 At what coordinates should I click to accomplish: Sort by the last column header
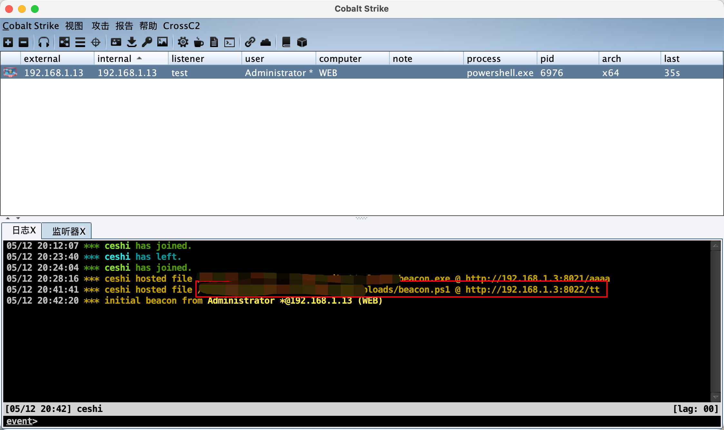[x=692, y=59]
